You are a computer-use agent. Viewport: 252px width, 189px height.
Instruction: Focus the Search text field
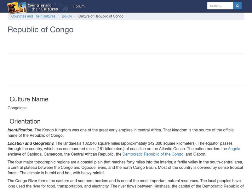tap(220, 6)
